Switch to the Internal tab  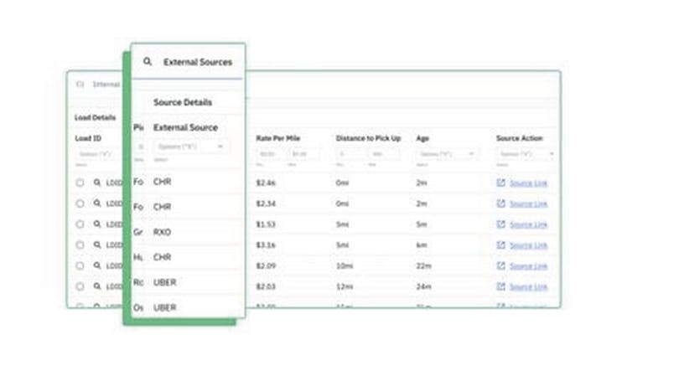tap(106, 84)
